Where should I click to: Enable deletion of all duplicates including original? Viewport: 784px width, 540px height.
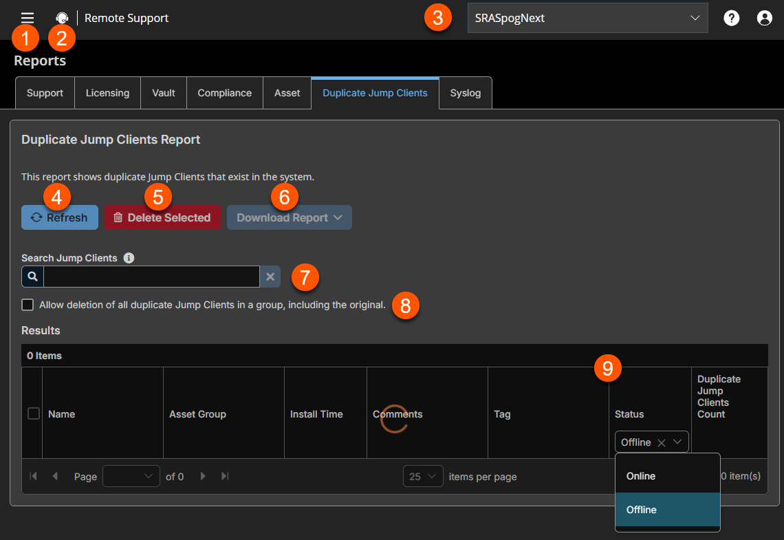(28, 305)
